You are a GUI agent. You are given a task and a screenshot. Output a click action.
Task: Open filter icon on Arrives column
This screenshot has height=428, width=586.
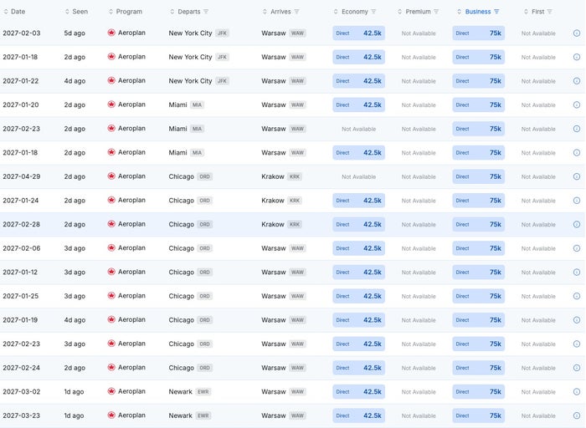[296, 12]
